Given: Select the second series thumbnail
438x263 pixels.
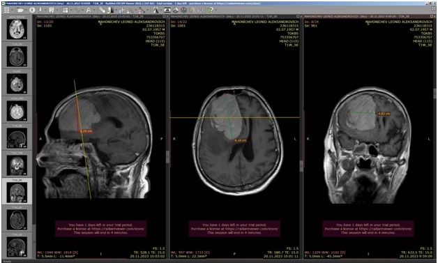Looking at the screenshot, I should pos(17,57).
